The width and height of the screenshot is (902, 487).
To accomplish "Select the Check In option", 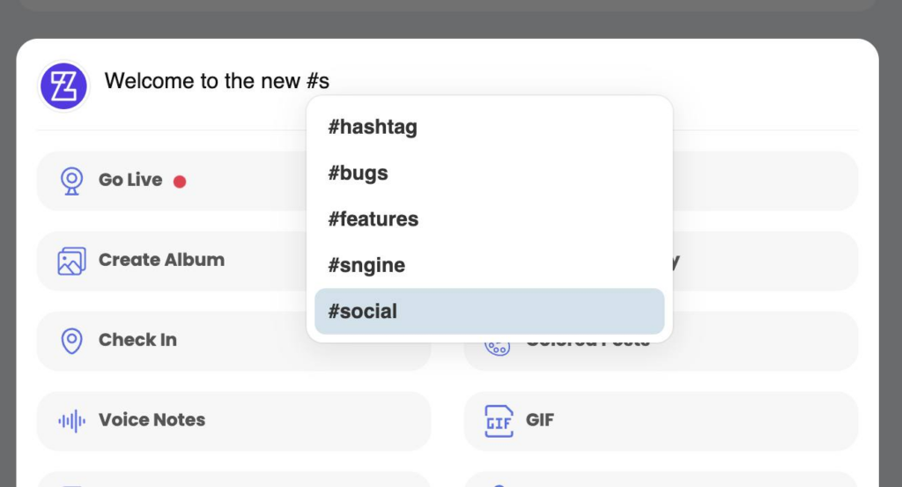I will [137, 341].
